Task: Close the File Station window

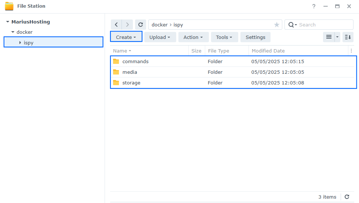Action: point(349,6)
